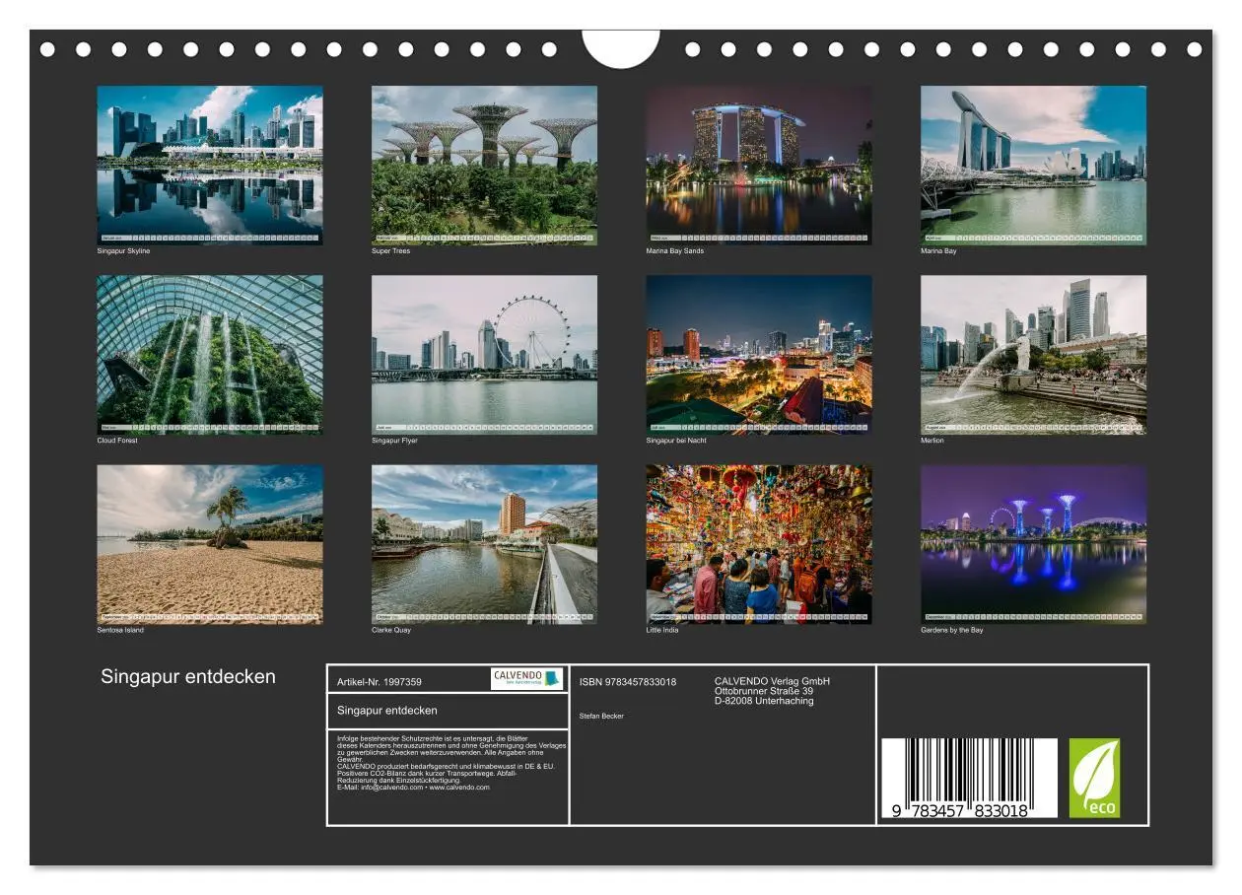Open the Super Trees photo
1242x895 pixels.
coord(484,165)
